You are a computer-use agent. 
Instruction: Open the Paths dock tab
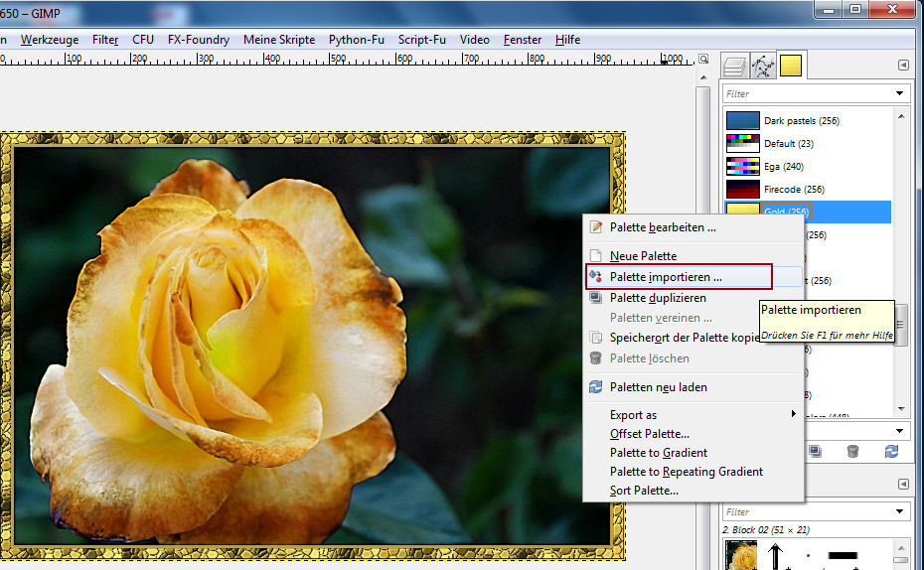click(x=763, y=66)
